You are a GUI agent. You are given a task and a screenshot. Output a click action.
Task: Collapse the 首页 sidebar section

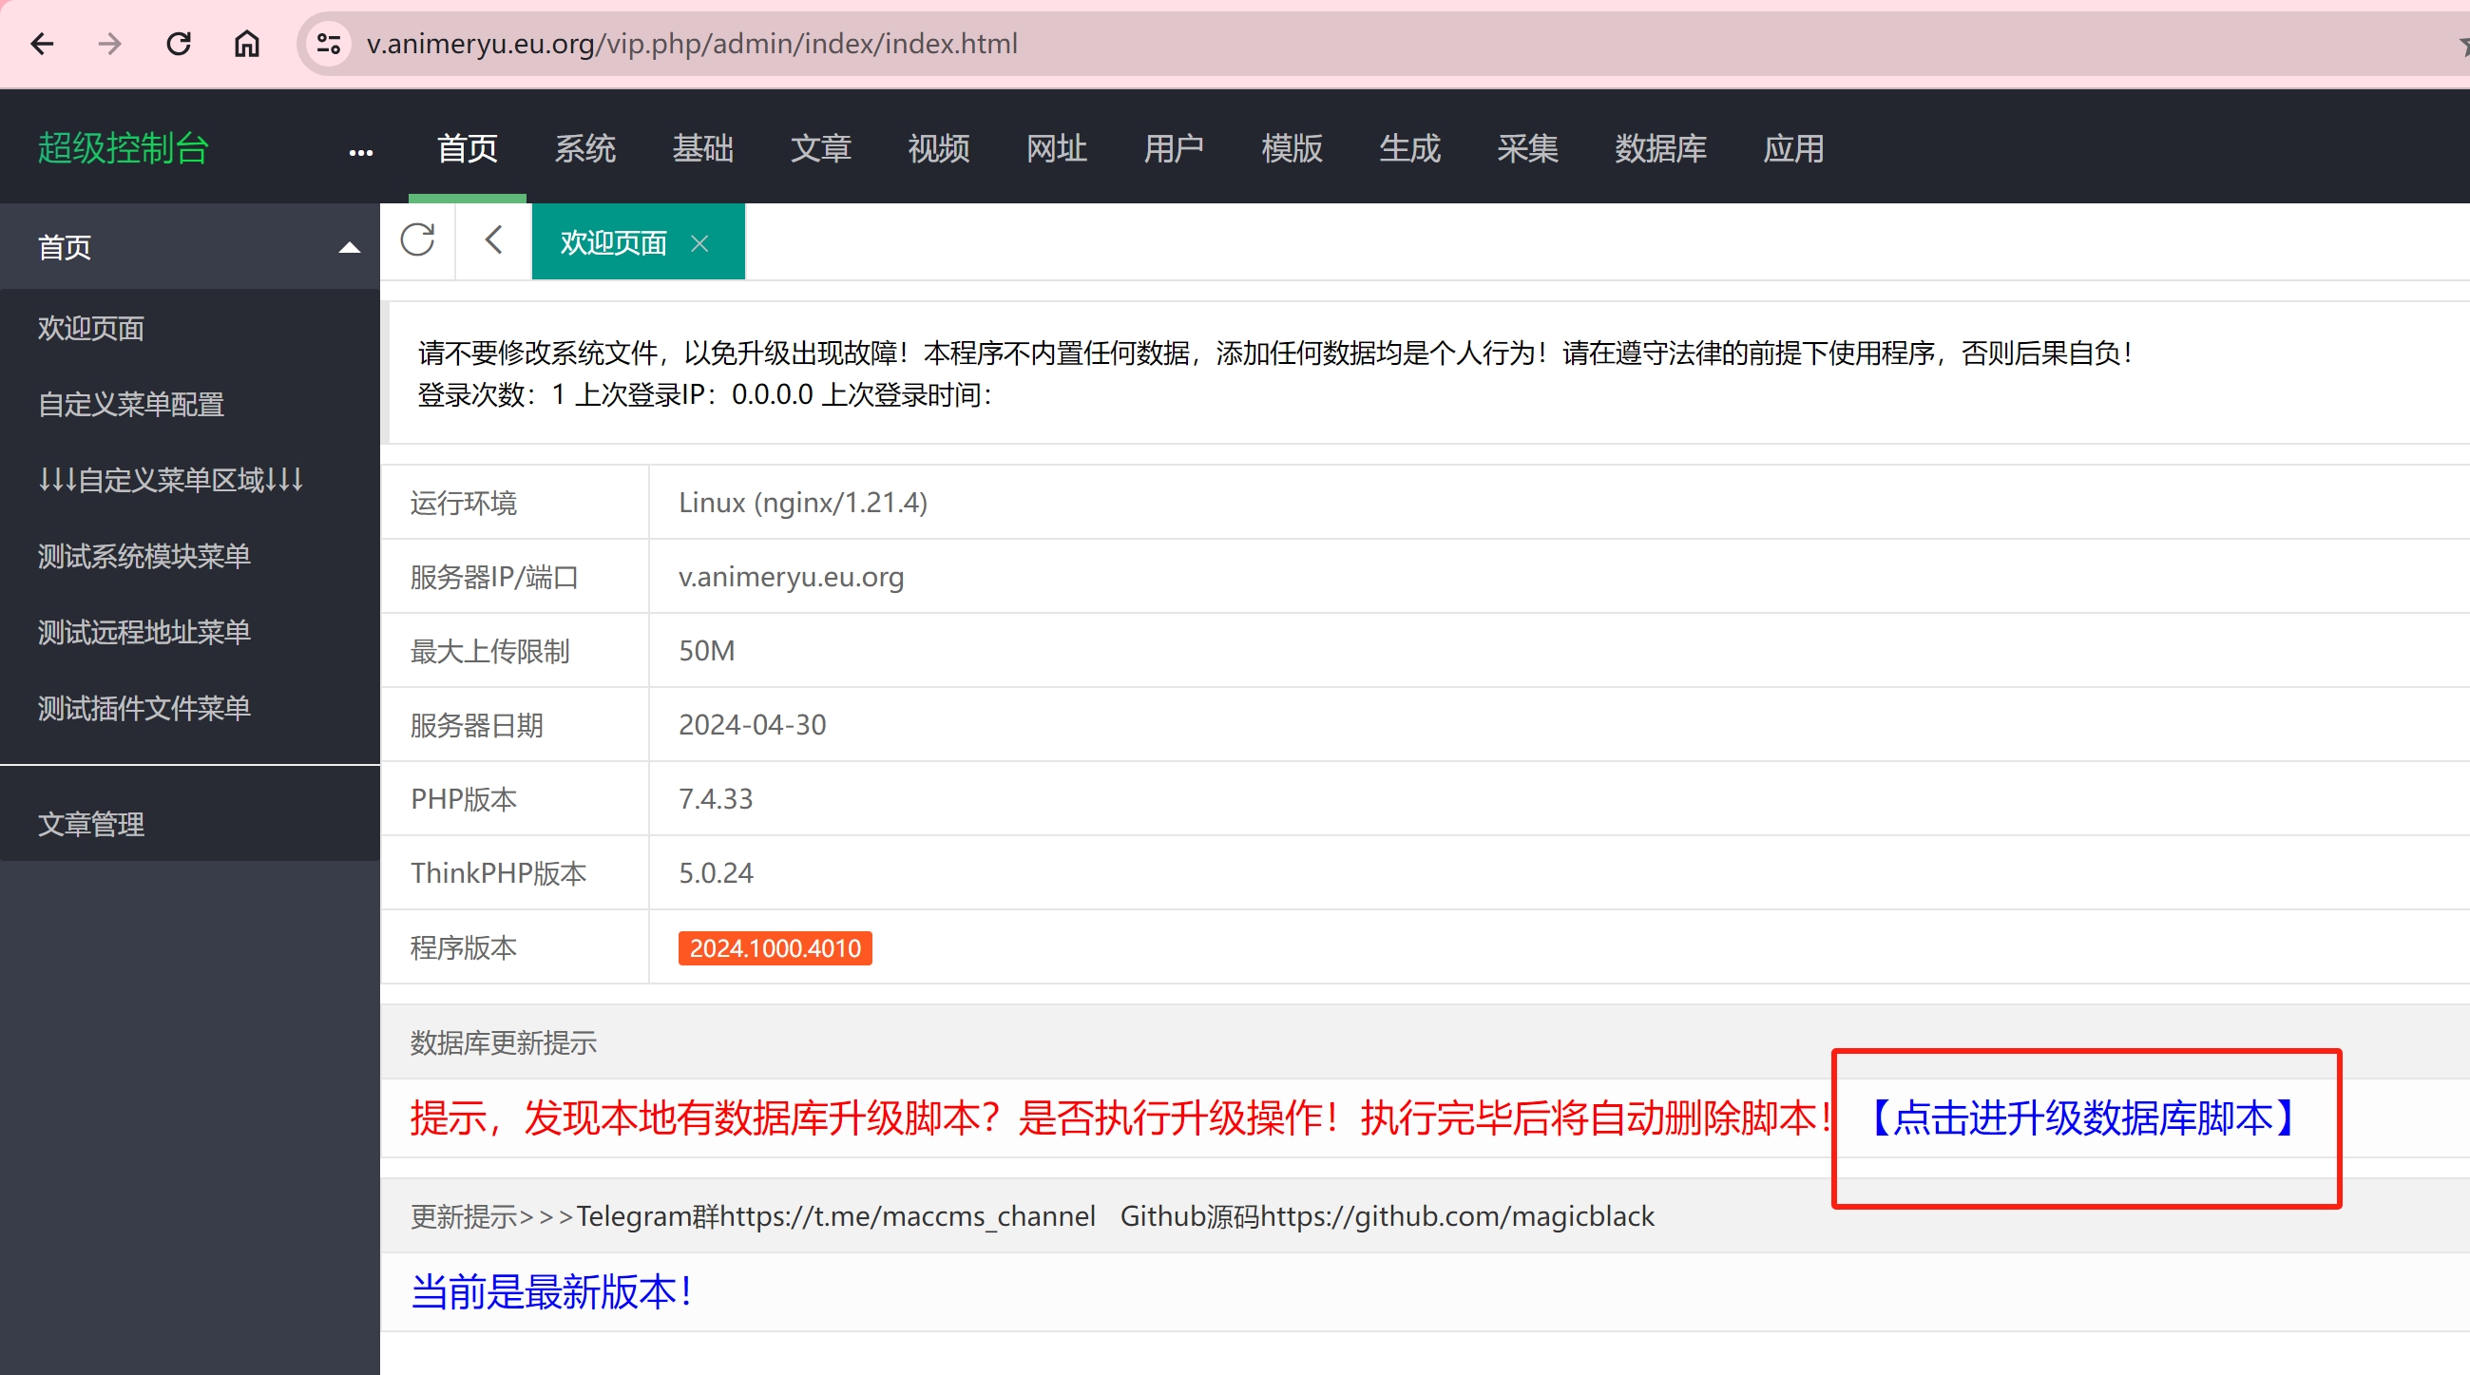pos(349,247)
